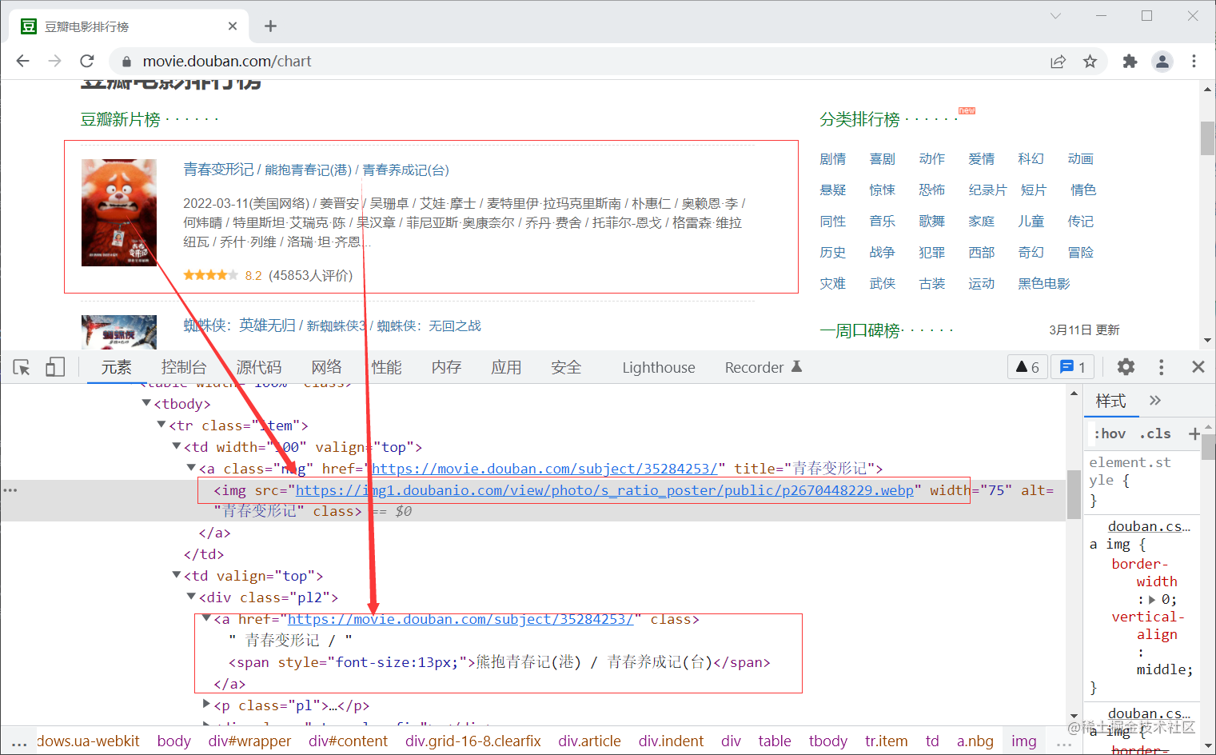This screenshot has width=1216, height=755.
Task: Select a.nbg in the breadcrumb bar
Action: [975, 741]
